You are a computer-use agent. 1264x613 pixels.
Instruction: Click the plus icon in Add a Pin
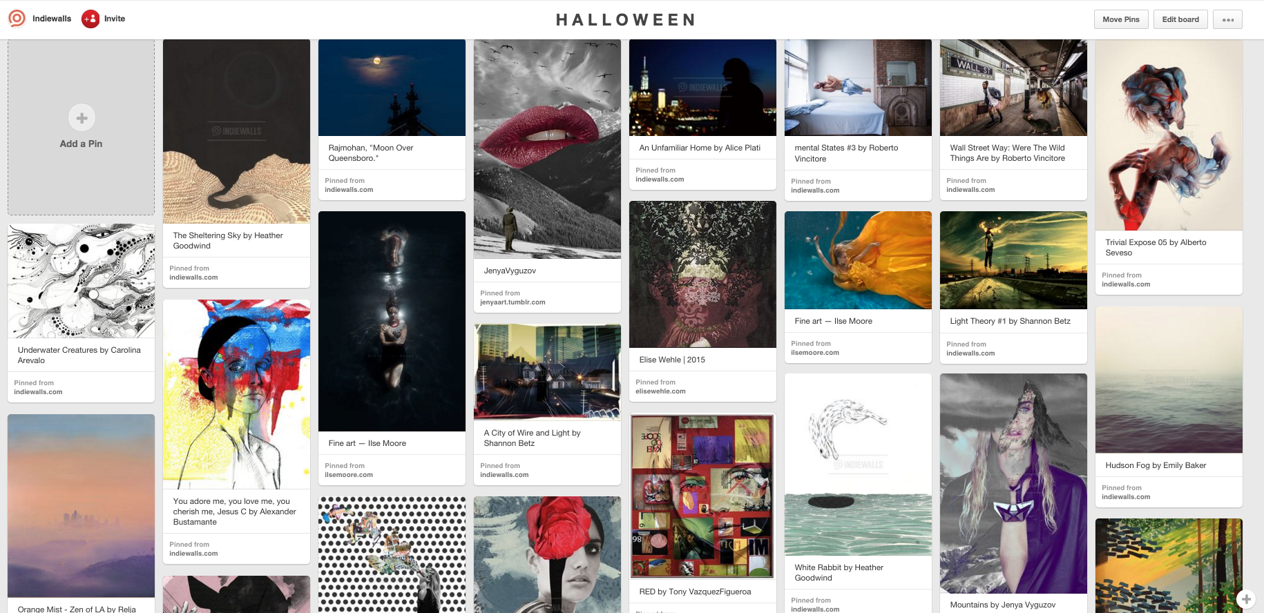[82, 118]
